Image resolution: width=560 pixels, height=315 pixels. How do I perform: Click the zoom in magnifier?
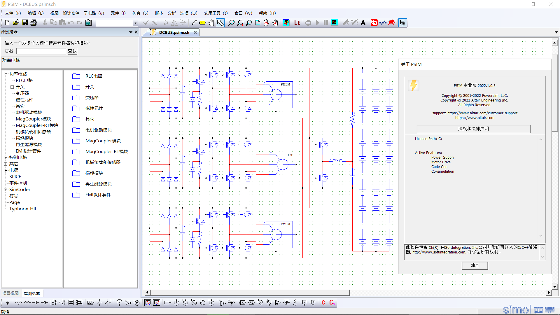tap(240, 23)
